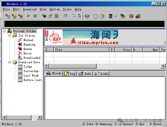The height and width of the screenshot is (127, 167).
Task: Open the scheduler clock icon
Action: click(95, 16)
